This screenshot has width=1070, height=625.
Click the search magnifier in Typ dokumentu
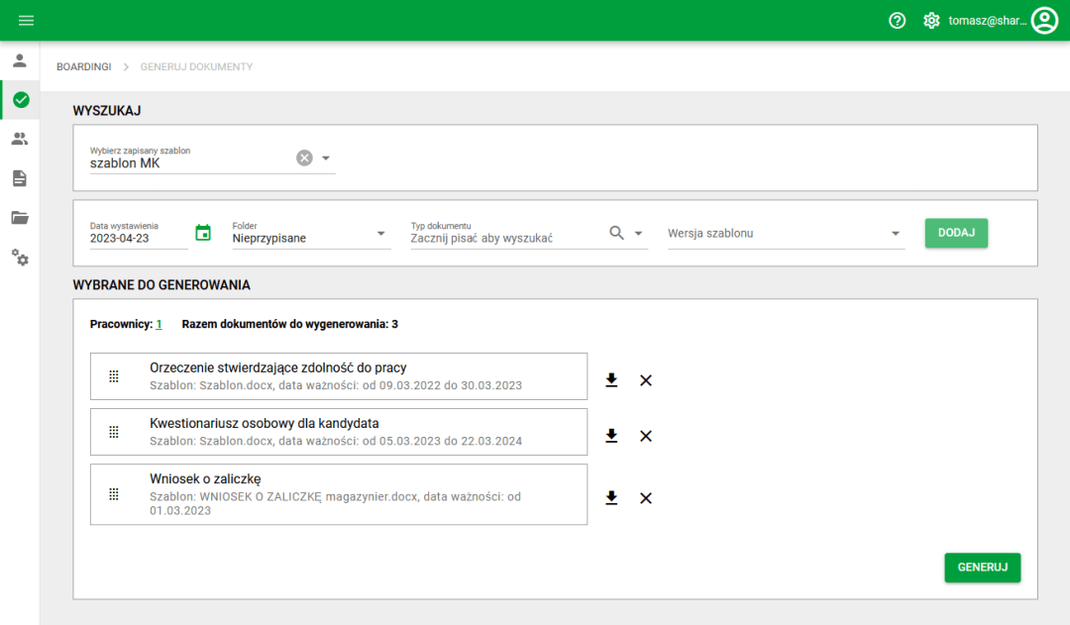pyautogui.click(x=616, y=233)
